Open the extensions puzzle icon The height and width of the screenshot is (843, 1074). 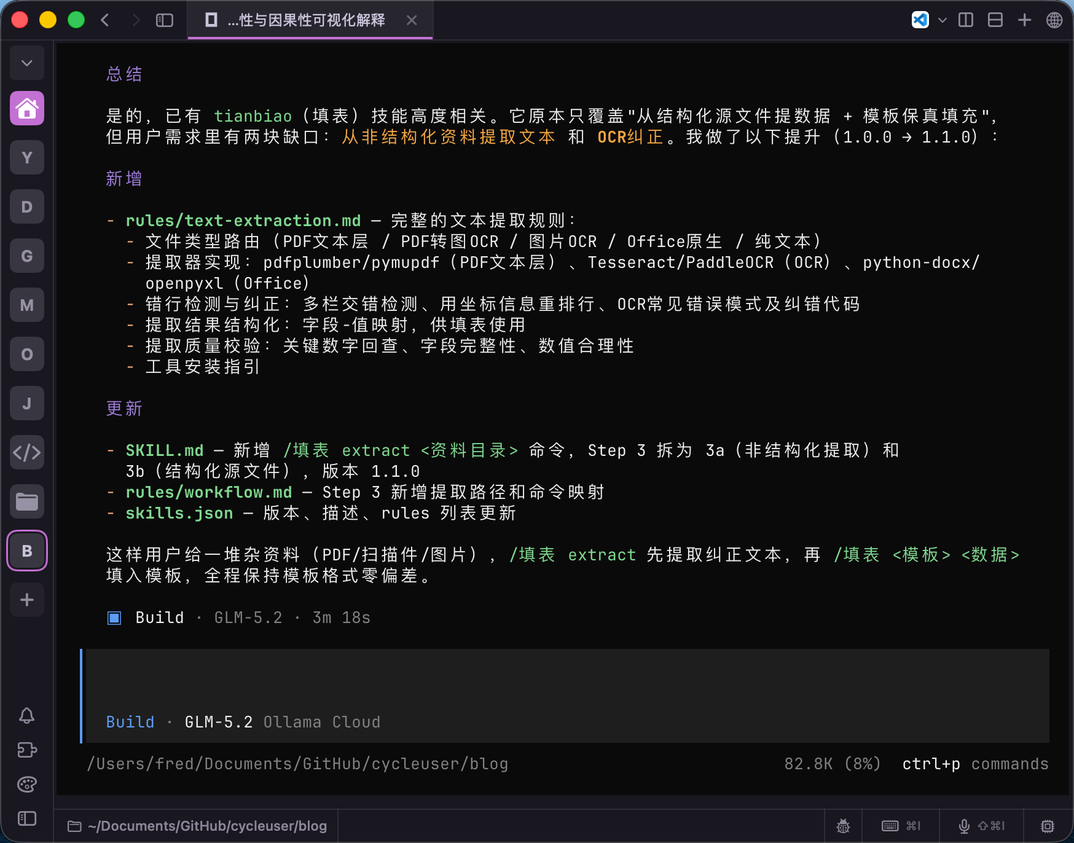(x=26, y=750)
